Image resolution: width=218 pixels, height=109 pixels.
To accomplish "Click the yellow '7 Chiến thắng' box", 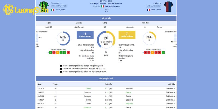I will coord(127,35).
